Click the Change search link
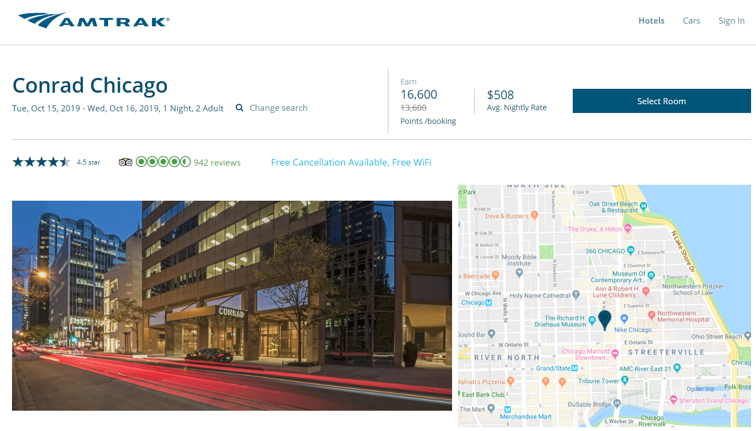Viewport: 756px width, 431px height. pyautogui.click(x=279, y=108)
